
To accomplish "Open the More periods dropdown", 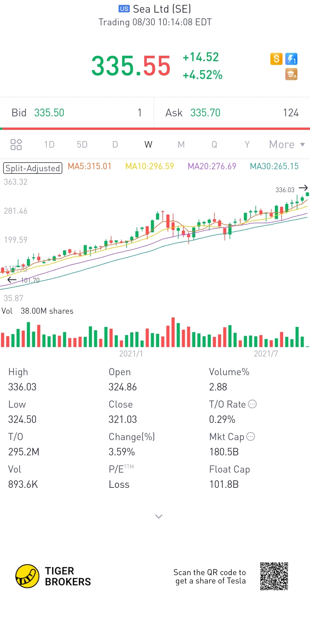I will click(x=287, y=145).
